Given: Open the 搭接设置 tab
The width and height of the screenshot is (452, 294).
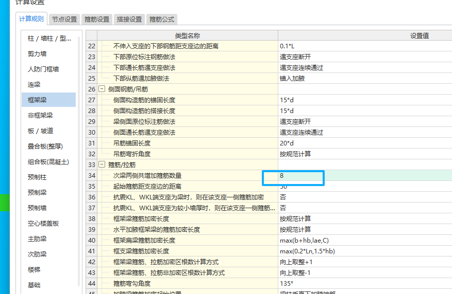Looking at the screenshot, I should tap(129, 19).
